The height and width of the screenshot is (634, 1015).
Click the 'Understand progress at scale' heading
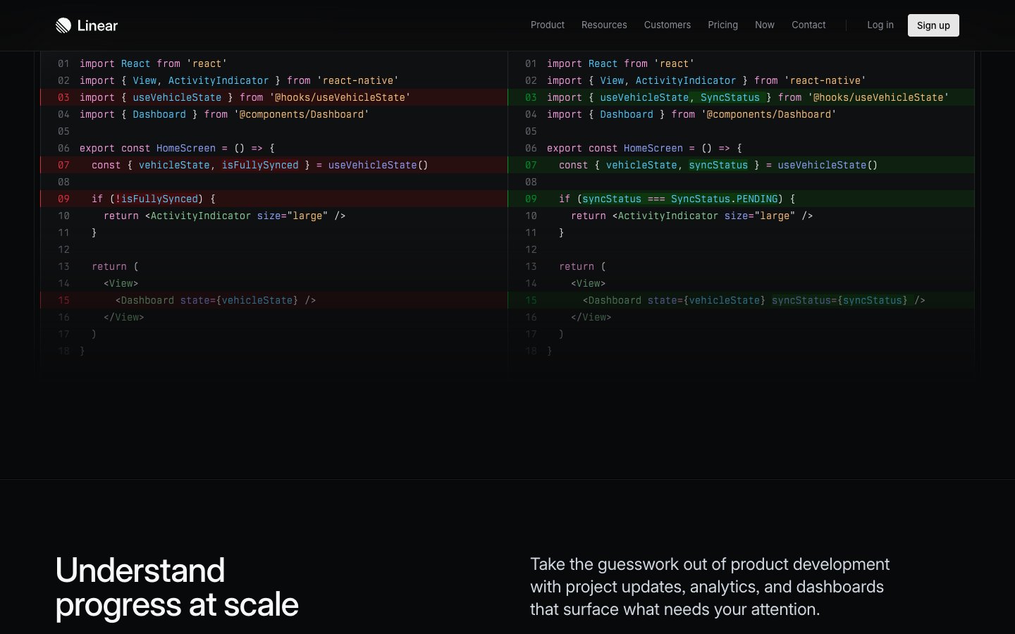(x=177, y=587)
